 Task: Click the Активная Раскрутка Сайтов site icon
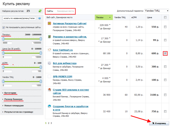pos(49,24)
